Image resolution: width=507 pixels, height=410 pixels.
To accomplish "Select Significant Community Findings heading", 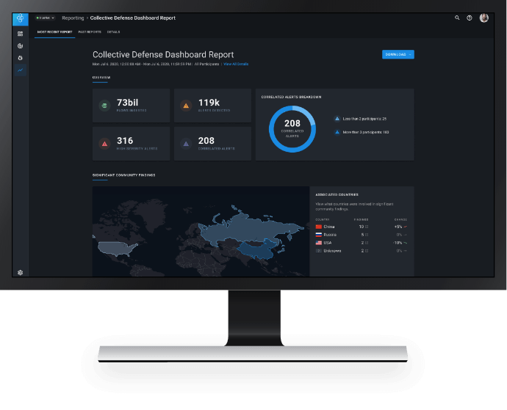I will 124,175.
